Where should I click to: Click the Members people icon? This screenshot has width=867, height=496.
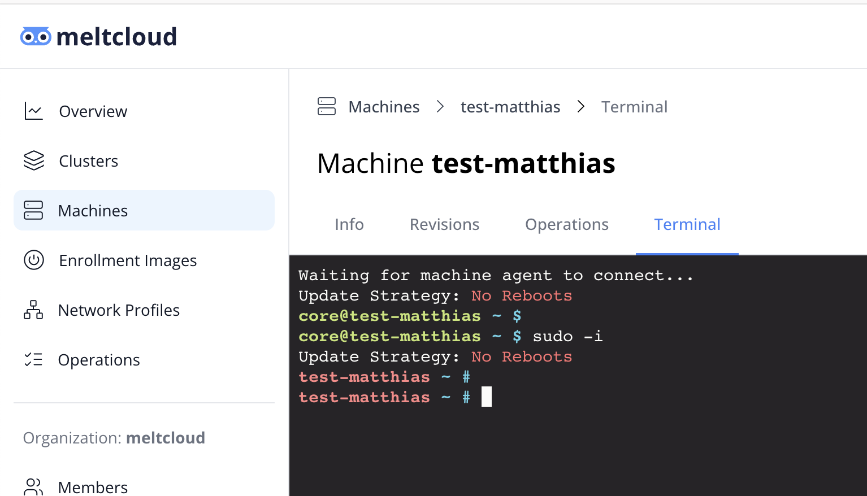[33, 486]
